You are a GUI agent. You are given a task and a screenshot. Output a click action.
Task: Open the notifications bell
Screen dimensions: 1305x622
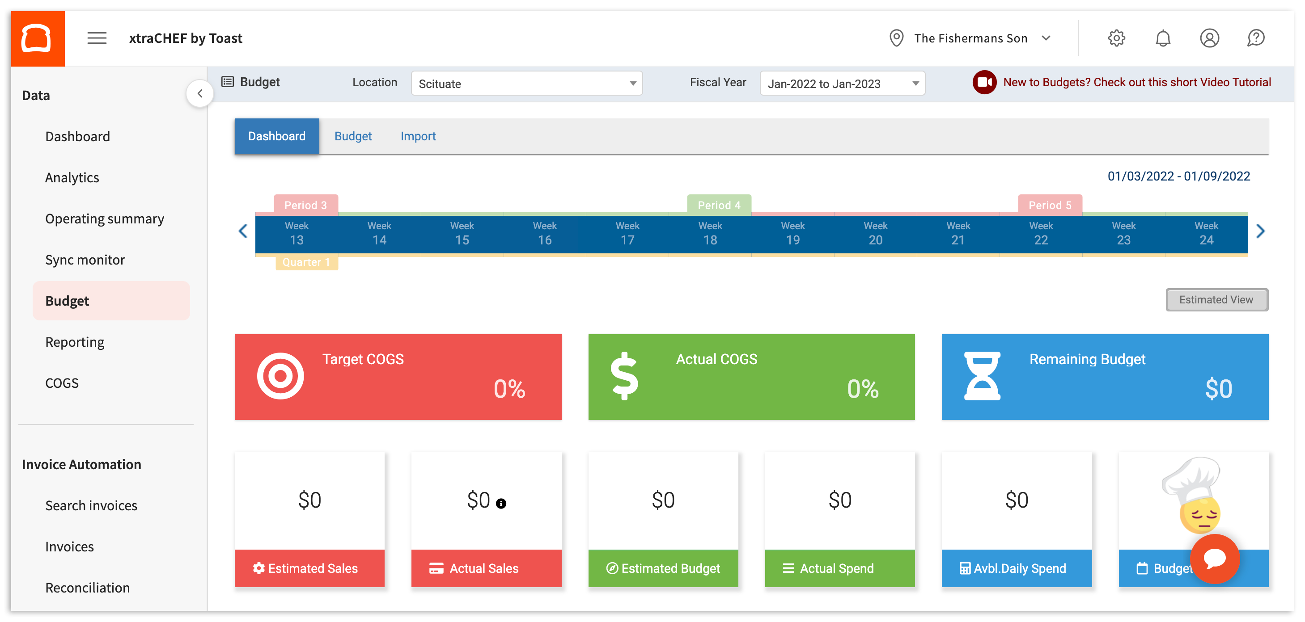pos(1163,38)
